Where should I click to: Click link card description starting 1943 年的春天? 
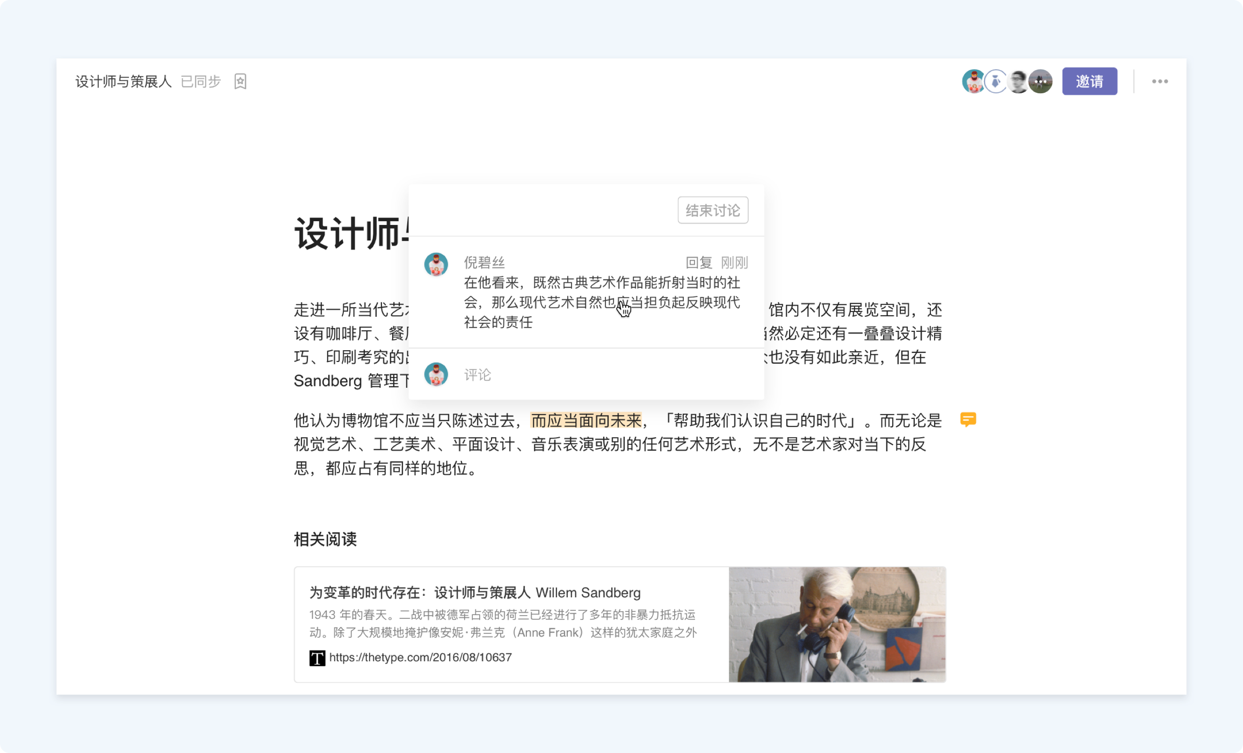click(503, 624)
